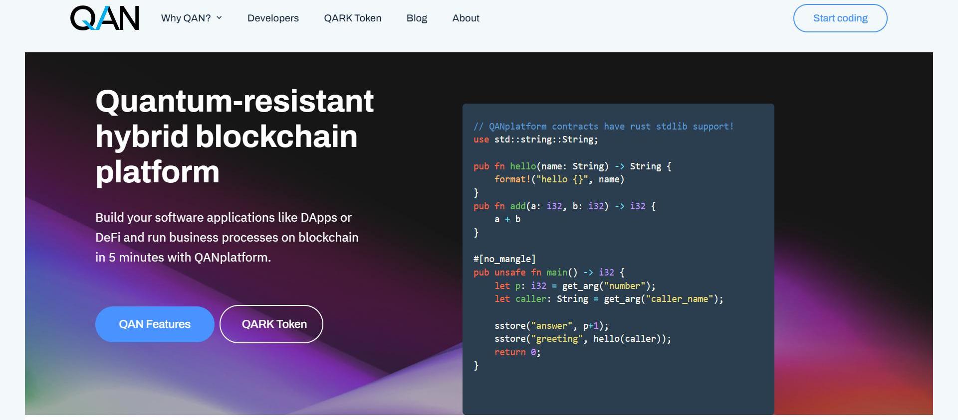The image size is (958, 420).
Task: Click the pub fn add function line
Action: (x=564, y=206)
